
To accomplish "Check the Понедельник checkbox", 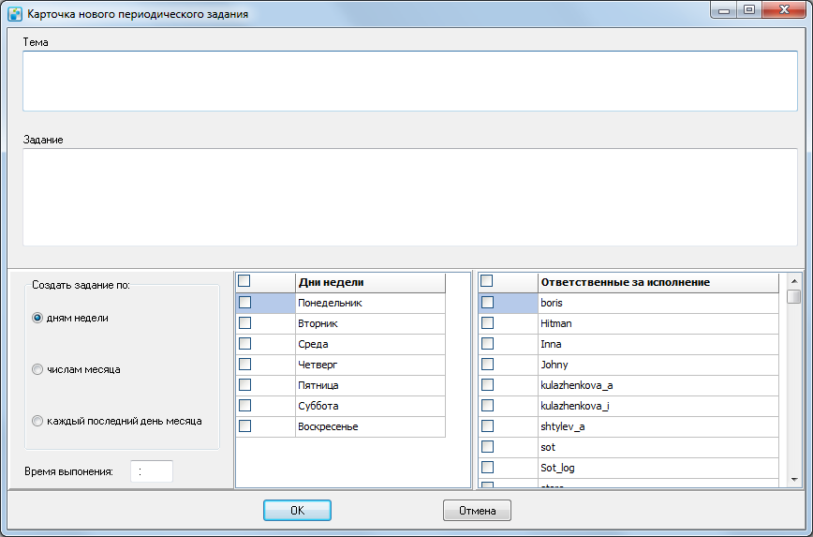I will tap(244, 303).
